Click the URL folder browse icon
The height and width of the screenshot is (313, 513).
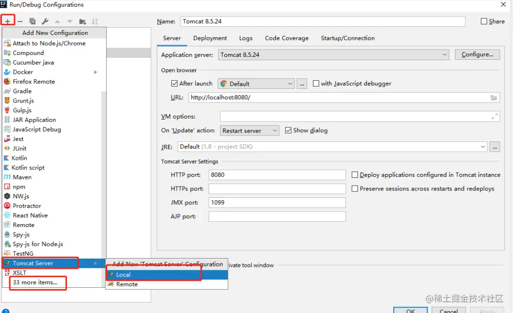coord(494,98)
